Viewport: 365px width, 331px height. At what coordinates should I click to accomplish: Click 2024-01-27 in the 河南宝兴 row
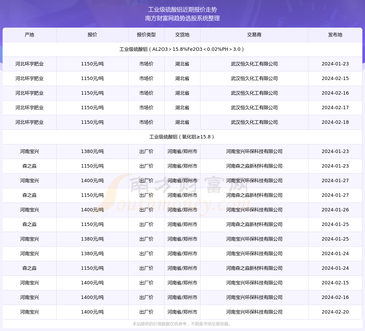335,181
